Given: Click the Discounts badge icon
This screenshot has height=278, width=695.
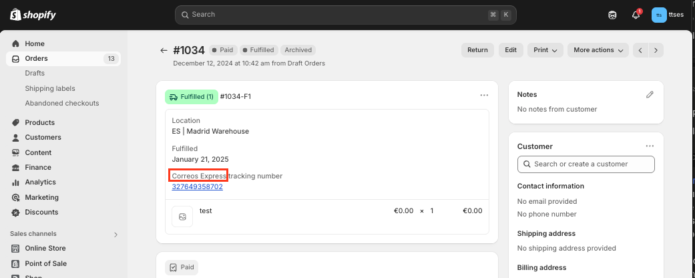Looking at the screenshot, I should [x=16, y=213].
